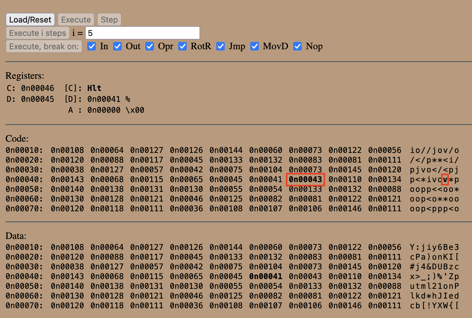Screen dimensions: 472x318
Task: Click Code row address 0n00010:
Action: coord(24,150)
